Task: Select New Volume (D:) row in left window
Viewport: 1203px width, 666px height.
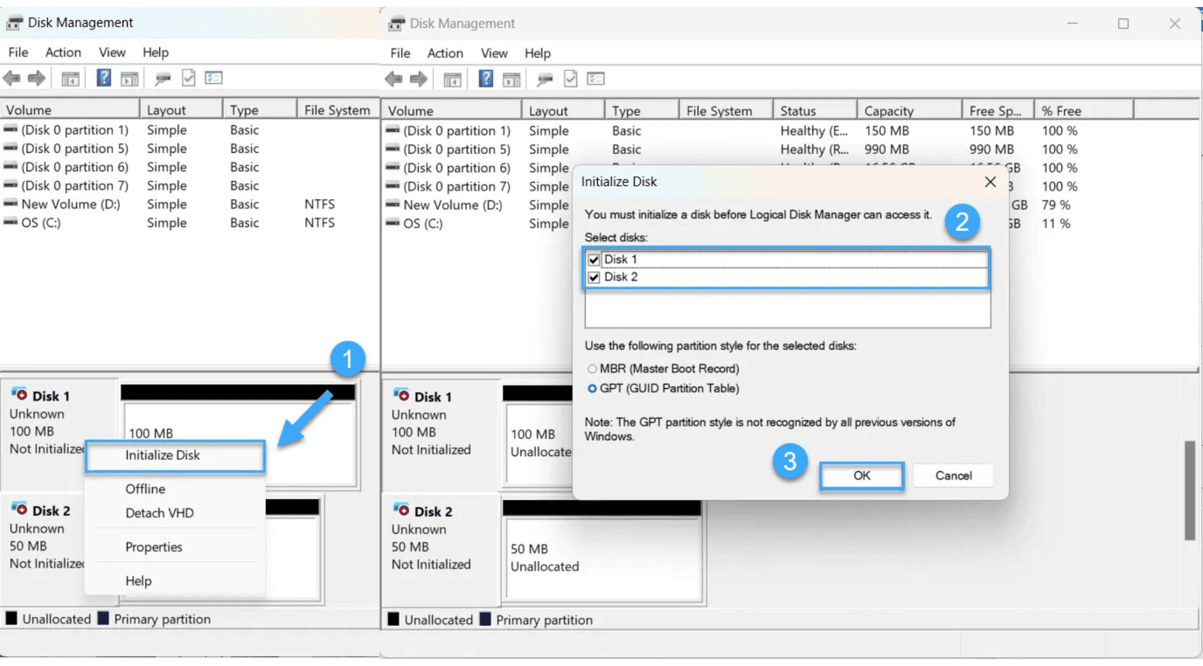Action: coord(190,204)
